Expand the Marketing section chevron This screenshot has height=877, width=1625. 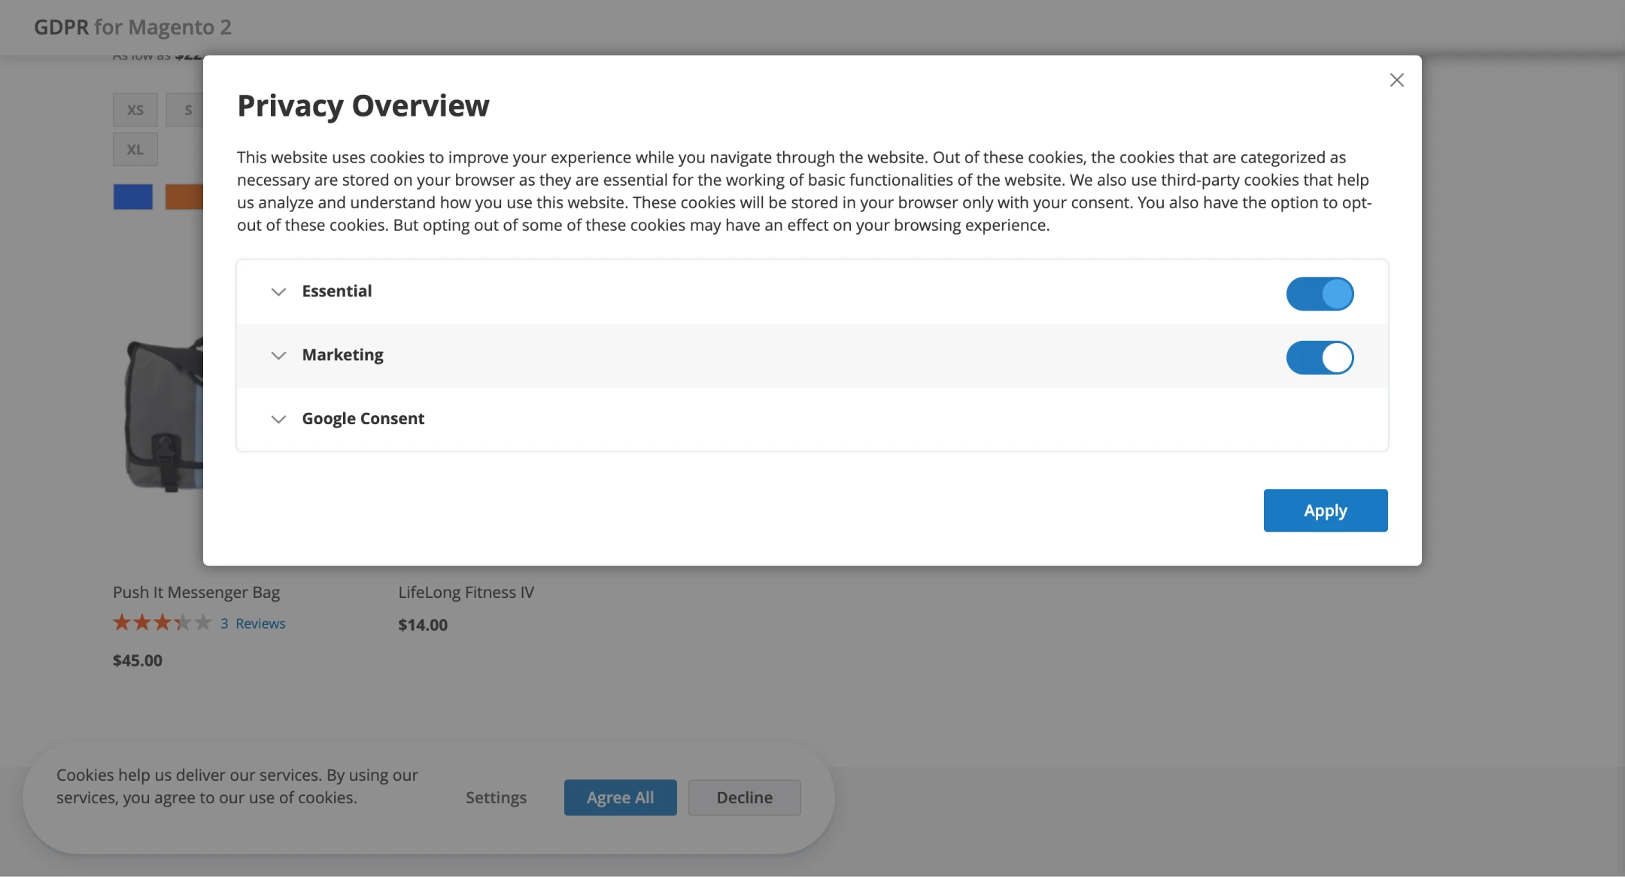pos(278,356)
